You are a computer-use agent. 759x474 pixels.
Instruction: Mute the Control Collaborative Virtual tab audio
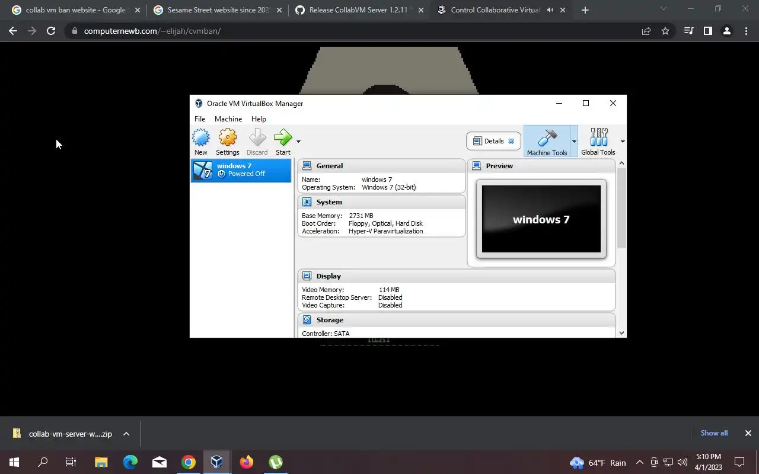coord(550,10)
